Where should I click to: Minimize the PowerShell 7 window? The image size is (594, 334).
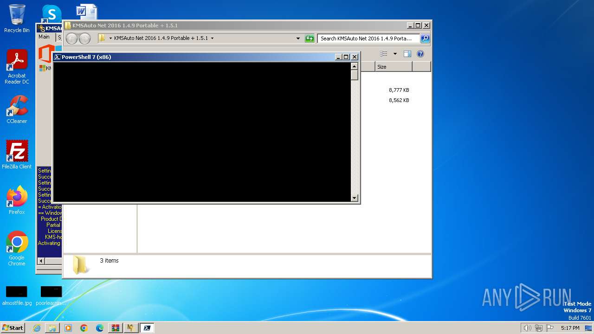click(x=338, y=57)
